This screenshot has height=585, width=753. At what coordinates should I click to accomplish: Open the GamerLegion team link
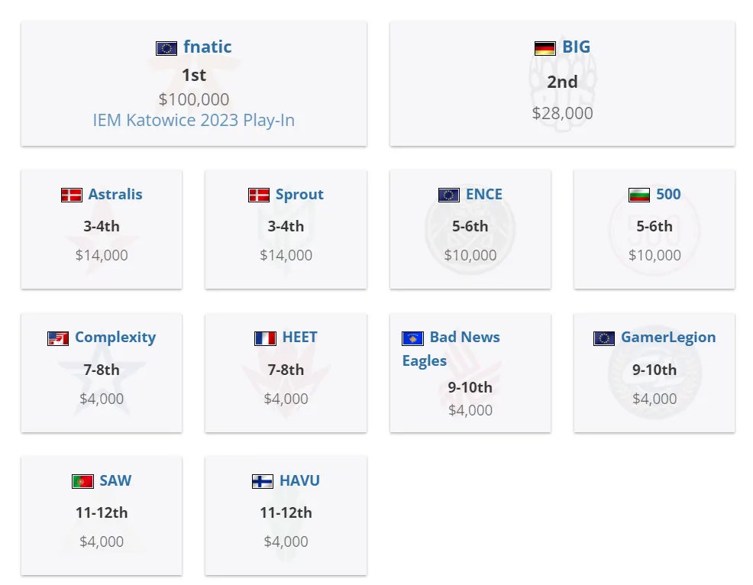pyautogui.click(x=668, y=338)
